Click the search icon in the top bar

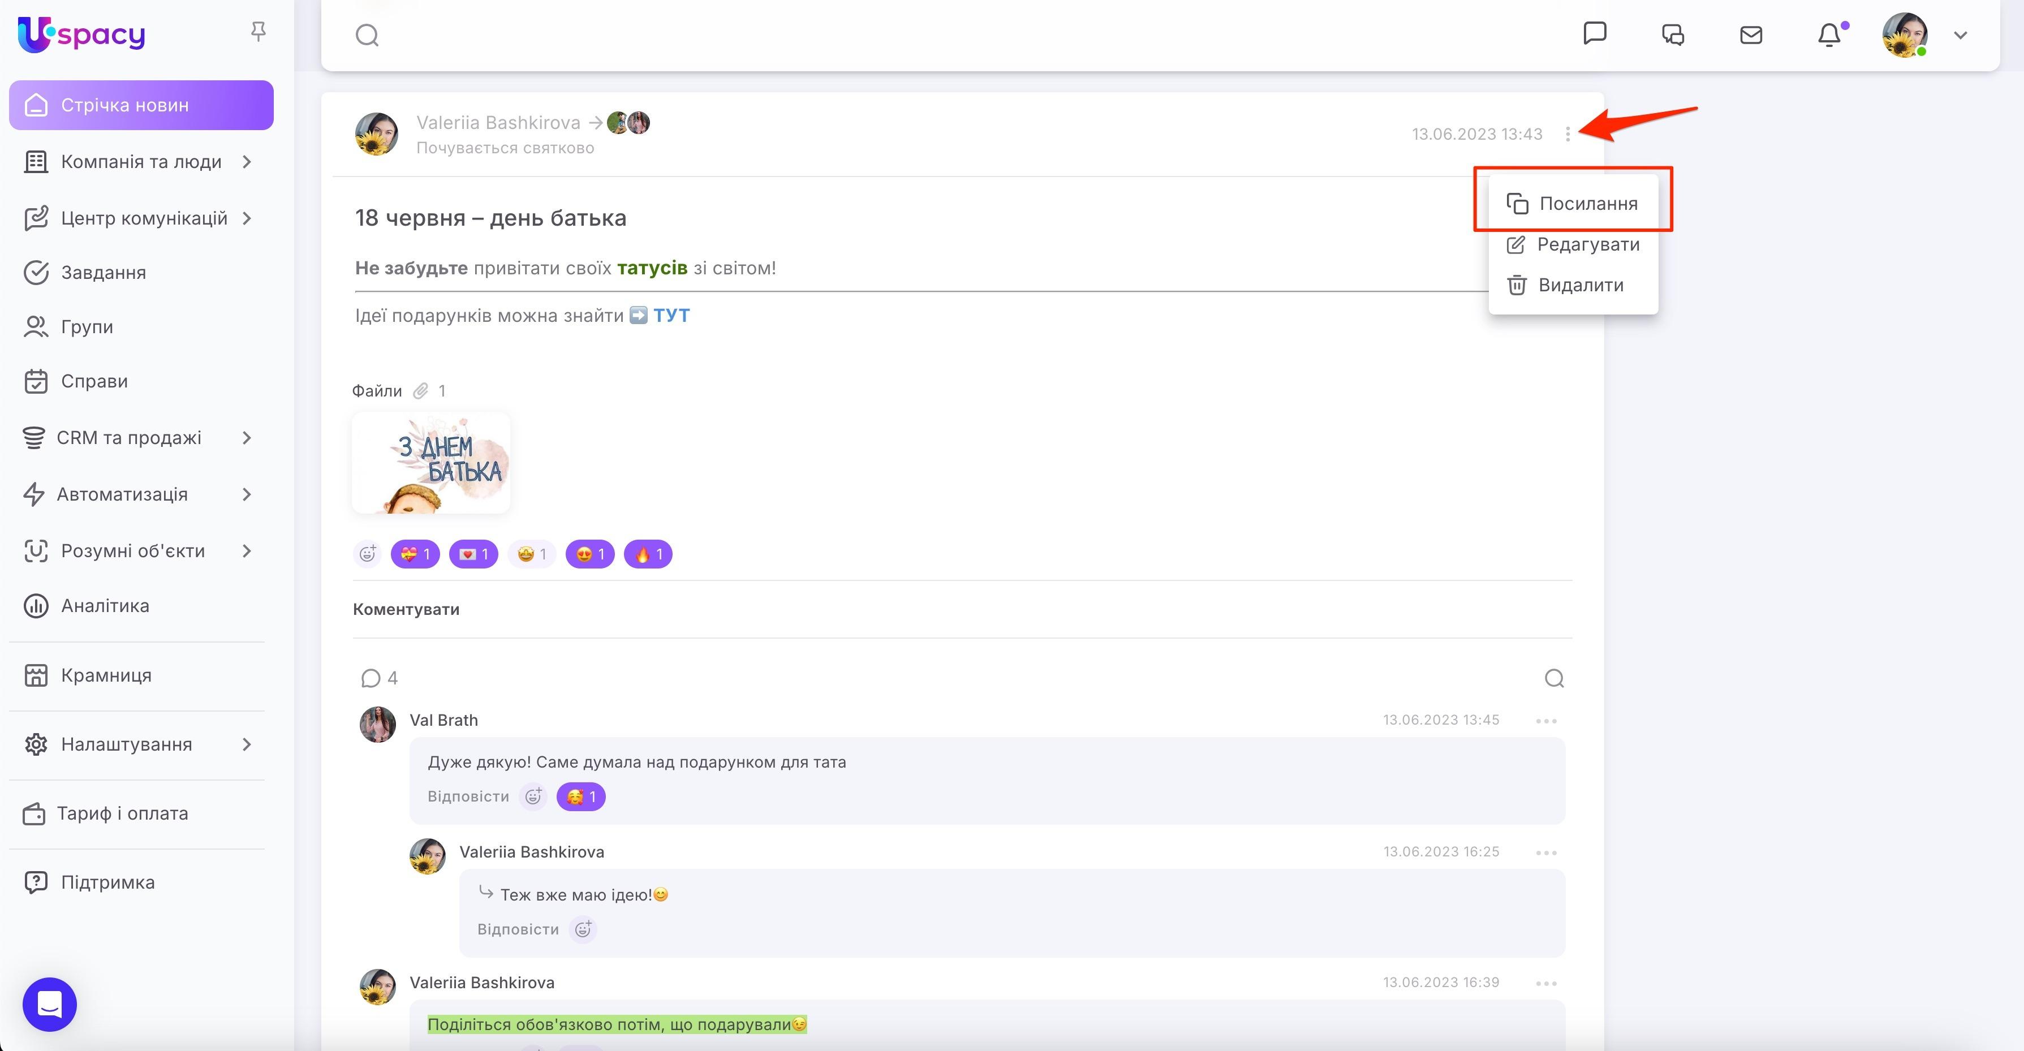tap(367, 35)
